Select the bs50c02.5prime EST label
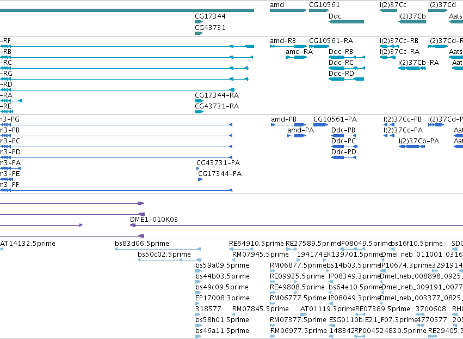This screenshot has width=463, height=339. pos(164,255)
